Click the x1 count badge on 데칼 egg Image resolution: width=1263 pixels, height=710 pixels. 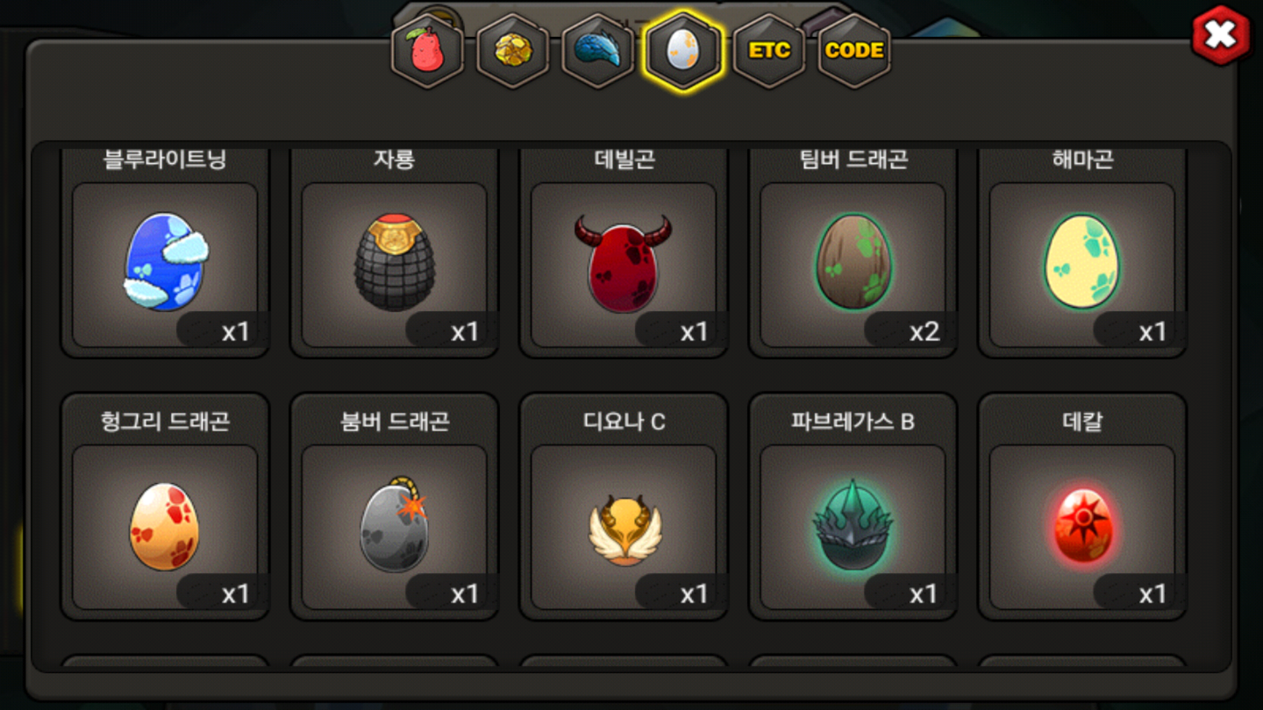(x=1139, y=593)
